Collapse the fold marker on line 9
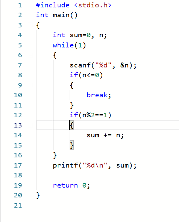 [30, 85]
